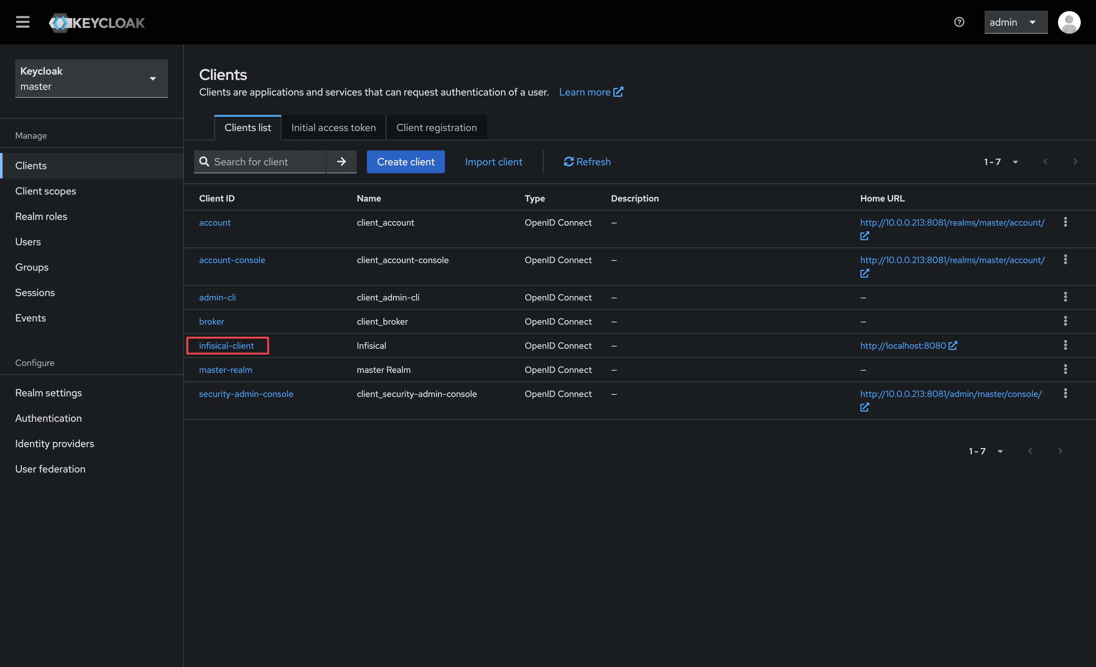Image resolution: width=1096 pixels, height=667 pixels.
Task: Click the Home URL column header
Action: coord(882,198)
